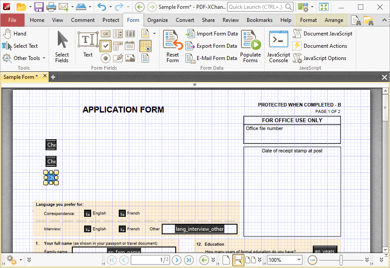Click the second Che check box field
This screenshot has width=390, height=268.
[x=51, y=161]
